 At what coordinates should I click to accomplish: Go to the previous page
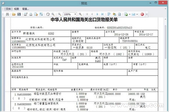(x=92, y=14)
